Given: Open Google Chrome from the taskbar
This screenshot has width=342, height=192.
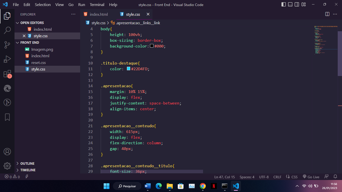Looking at the screenshot, I should tap(203, 186).
